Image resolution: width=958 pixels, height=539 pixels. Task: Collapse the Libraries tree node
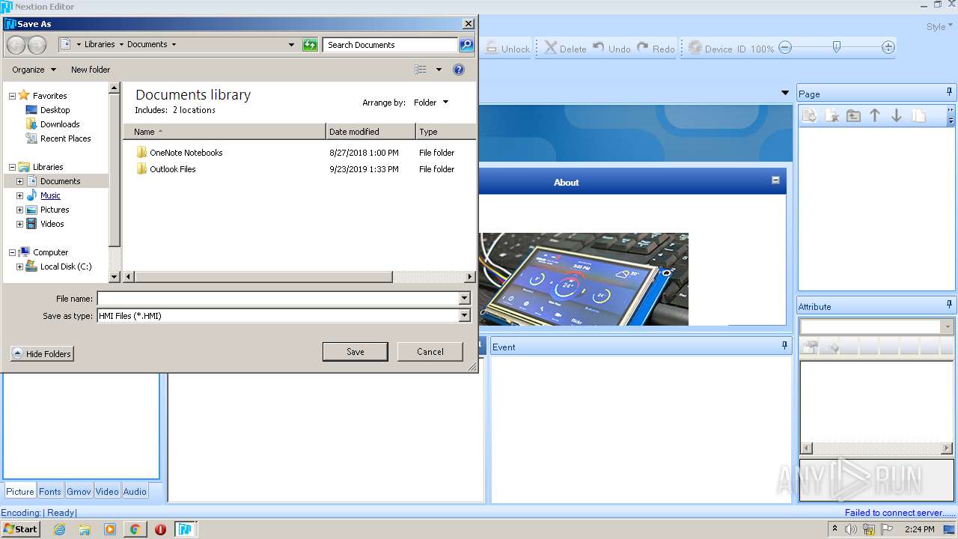click(12, 167)
